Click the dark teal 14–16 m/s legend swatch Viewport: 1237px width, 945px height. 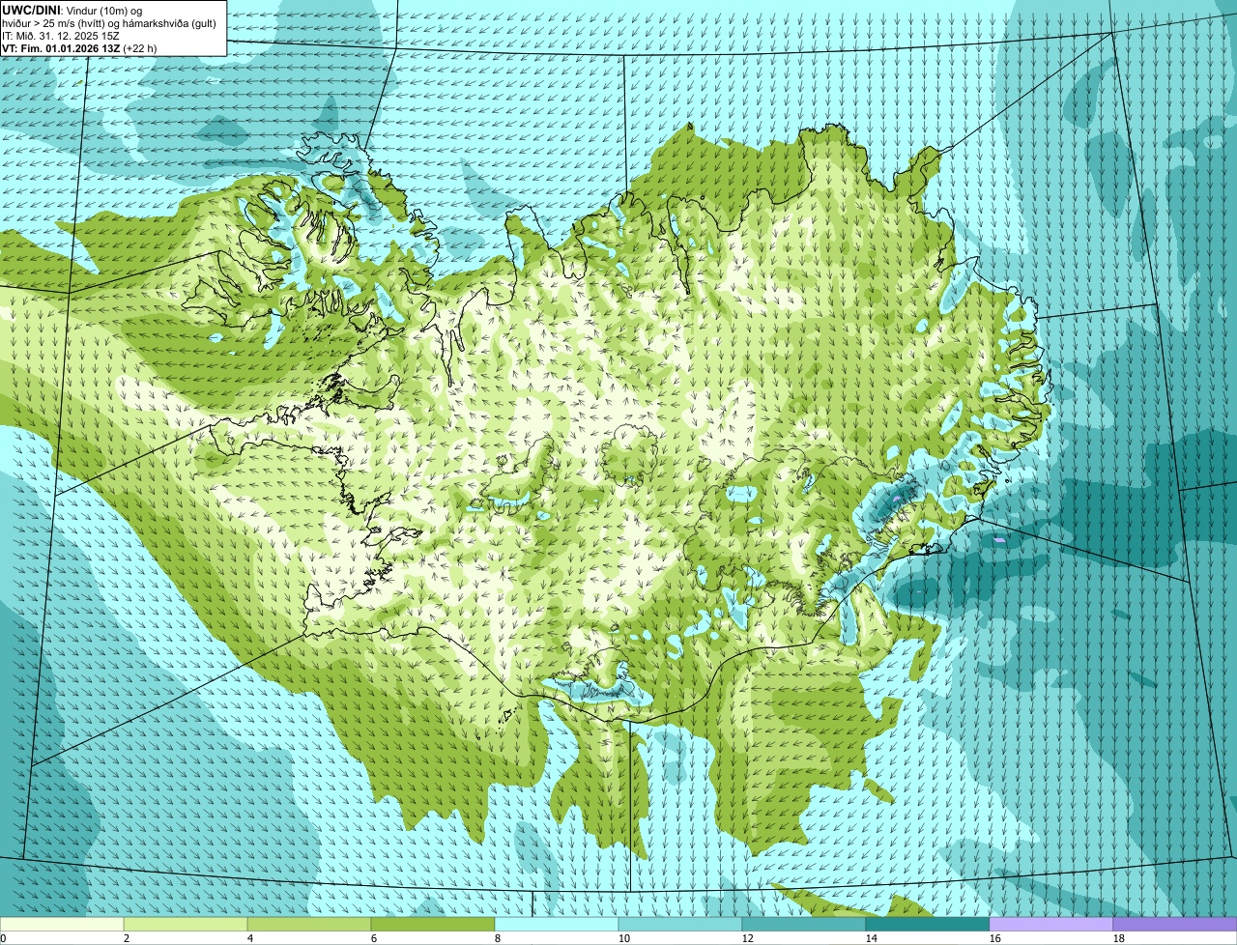tap(928, 924)
